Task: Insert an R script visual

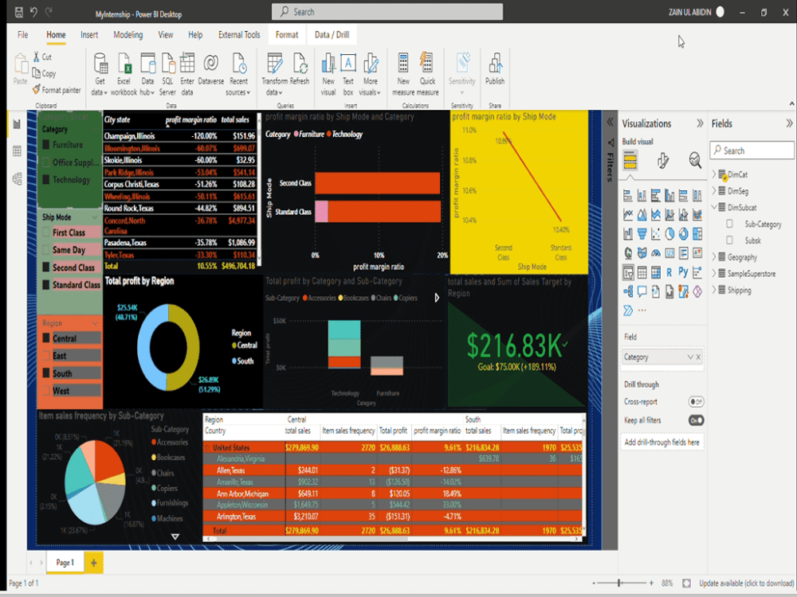Action: click(x=669, y=272)
